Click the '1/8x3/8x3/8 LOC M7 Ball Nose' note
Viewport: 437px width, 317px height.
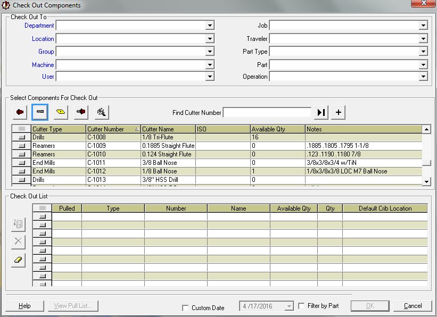click(364, 171)
